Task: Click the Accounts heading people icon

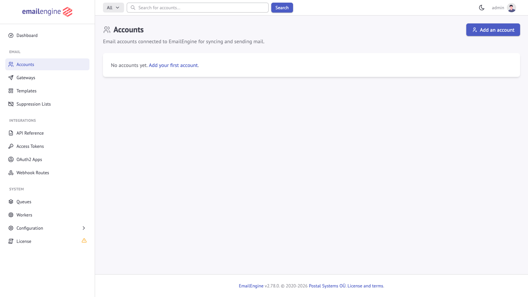Action: click(107, 30)
